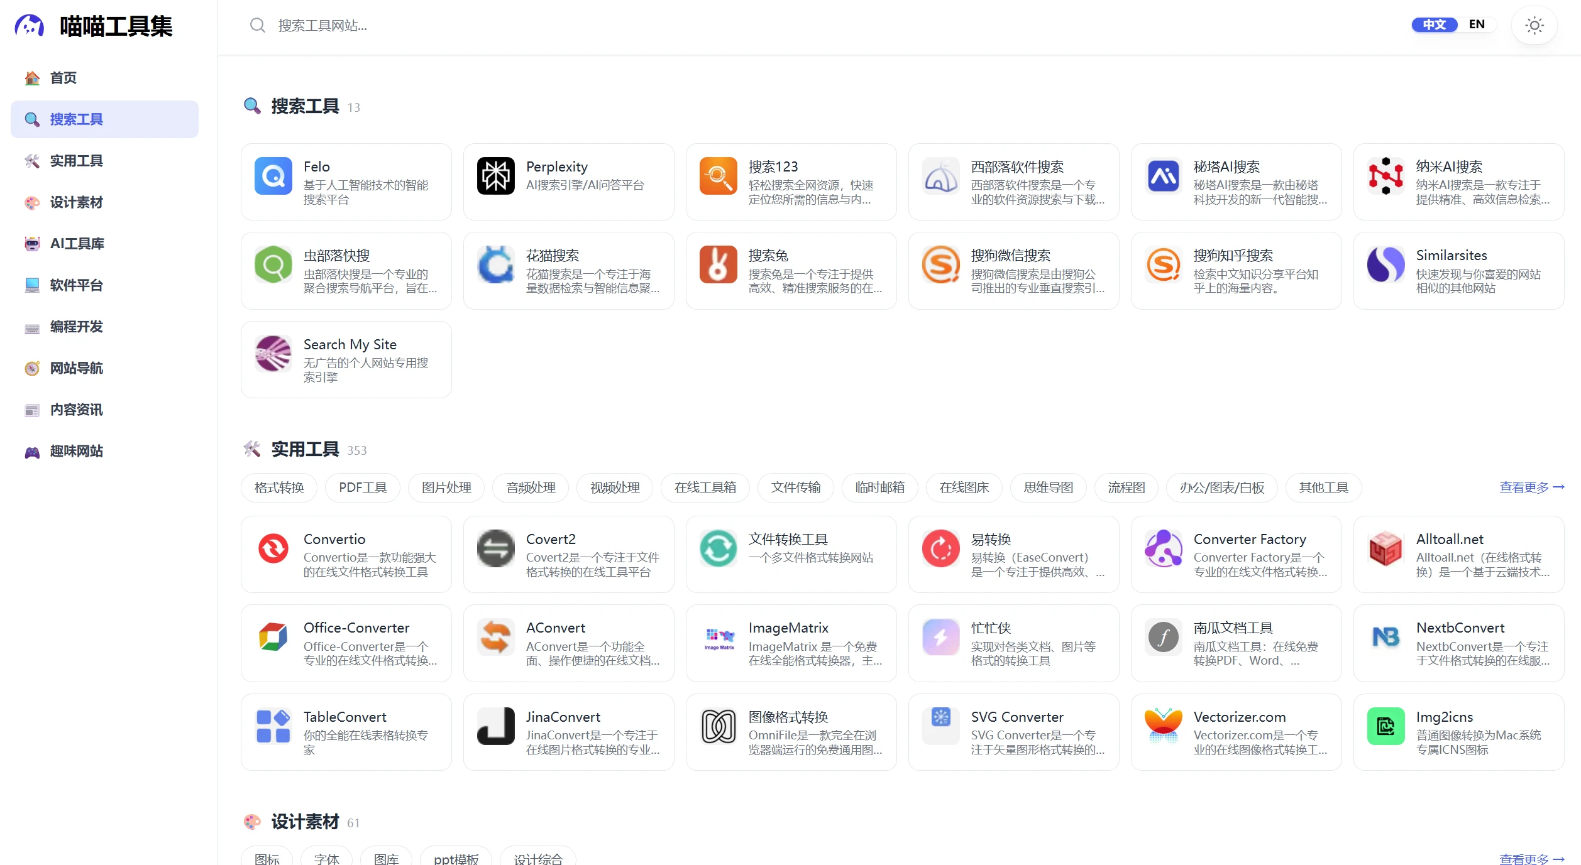Click the Similarsites icon
This screenshot has height=865, width=1581.
click(x=1385, y=264)
